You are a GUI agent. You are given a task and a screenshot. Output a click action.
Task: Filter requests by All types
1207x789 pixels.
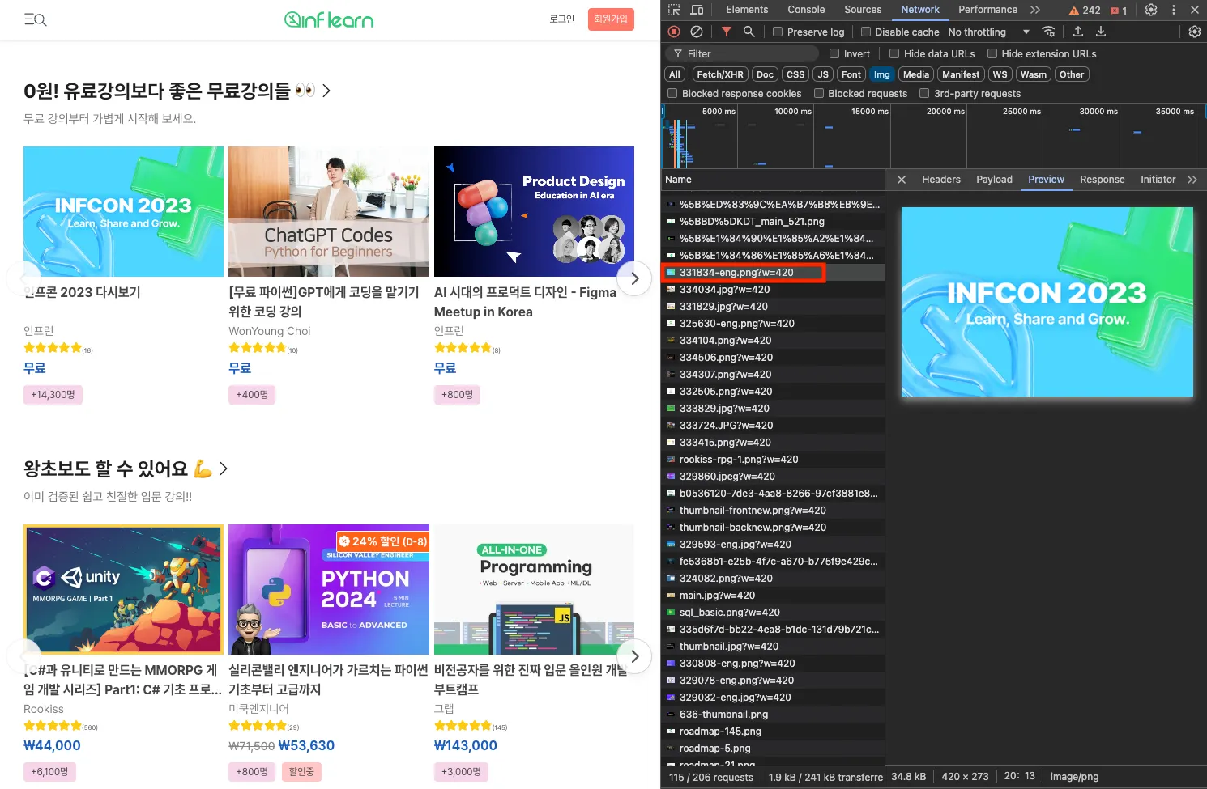tap(675, 74)
